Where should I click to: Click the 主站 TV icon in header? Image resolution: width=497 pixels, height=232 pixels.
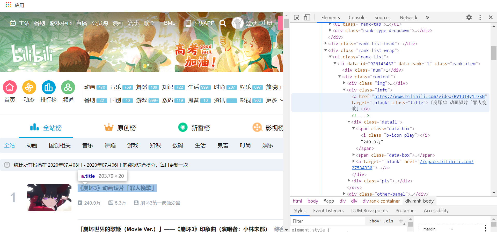pos(13,23)
